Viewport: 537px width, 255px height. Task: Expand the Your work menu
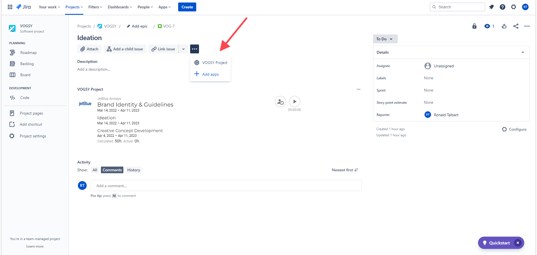49,7
